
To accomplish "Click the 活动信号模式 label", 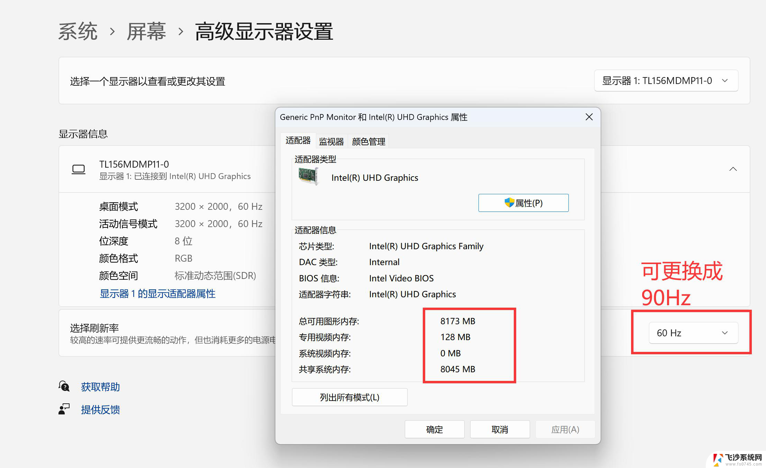I will (x=128, y=224).
